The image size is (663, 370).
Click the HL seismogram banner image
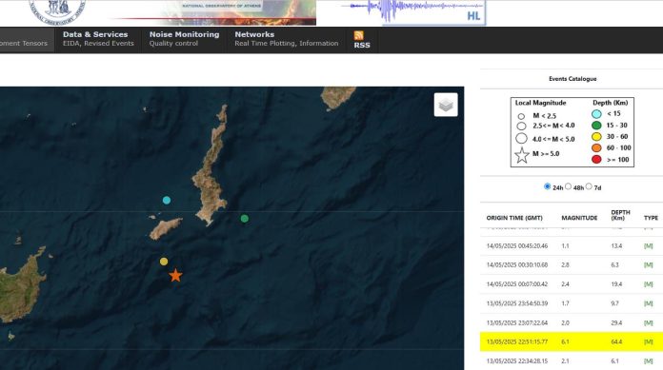coord(413,11)
